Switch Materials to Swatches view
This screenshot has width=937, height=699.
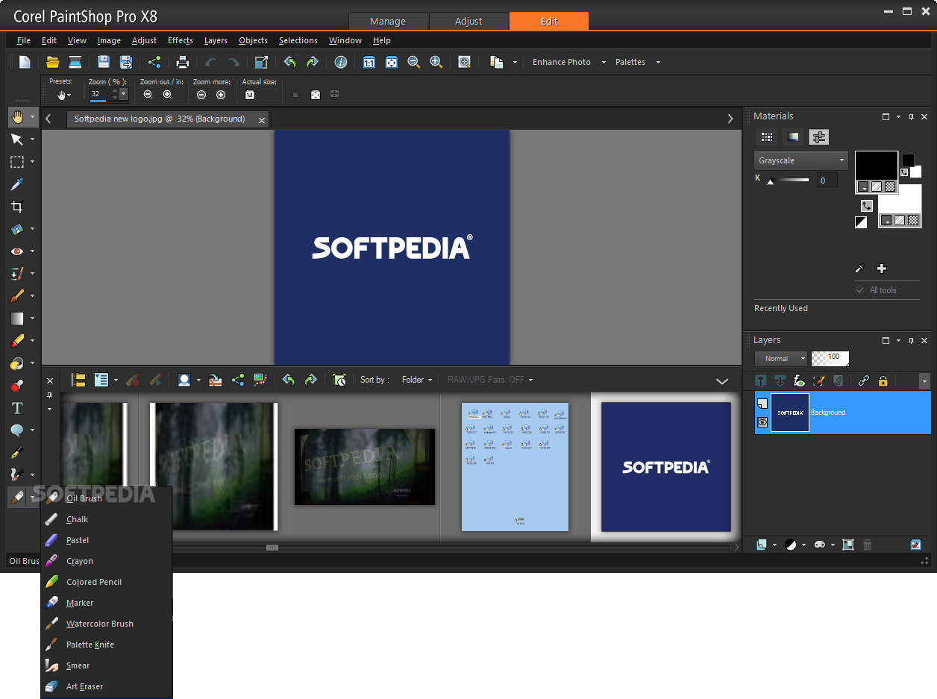pyautogui.click(x=767, y=137)
